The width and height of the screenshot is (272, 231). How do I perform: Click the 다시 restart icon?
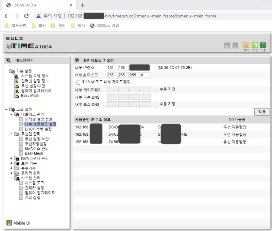[246, 45]
